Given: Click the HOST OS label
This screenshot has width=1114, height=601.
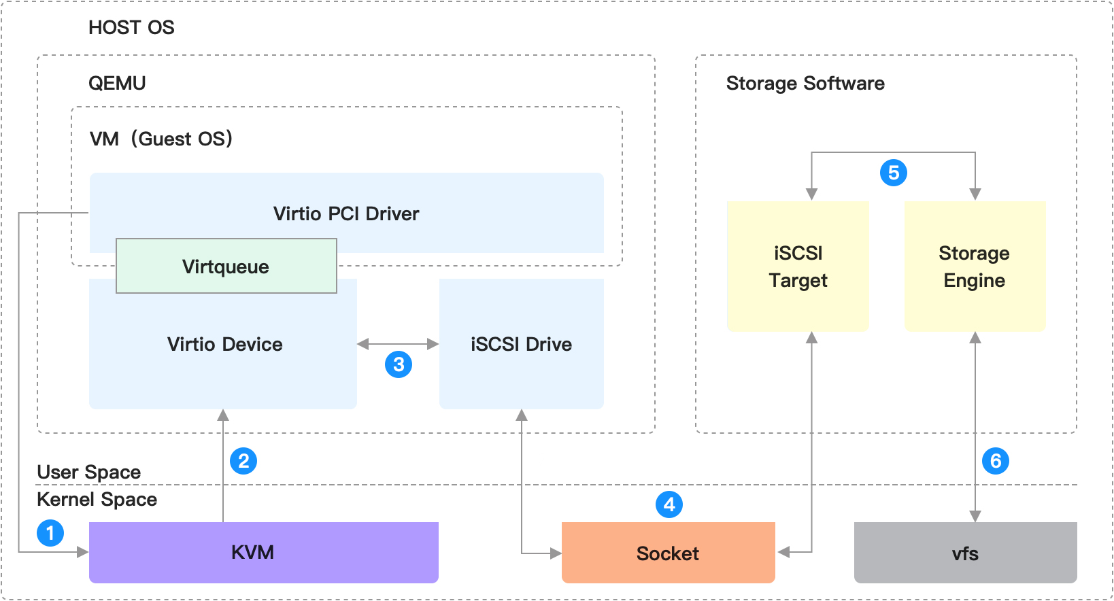Looking at the screenshot, I should 131,27.
